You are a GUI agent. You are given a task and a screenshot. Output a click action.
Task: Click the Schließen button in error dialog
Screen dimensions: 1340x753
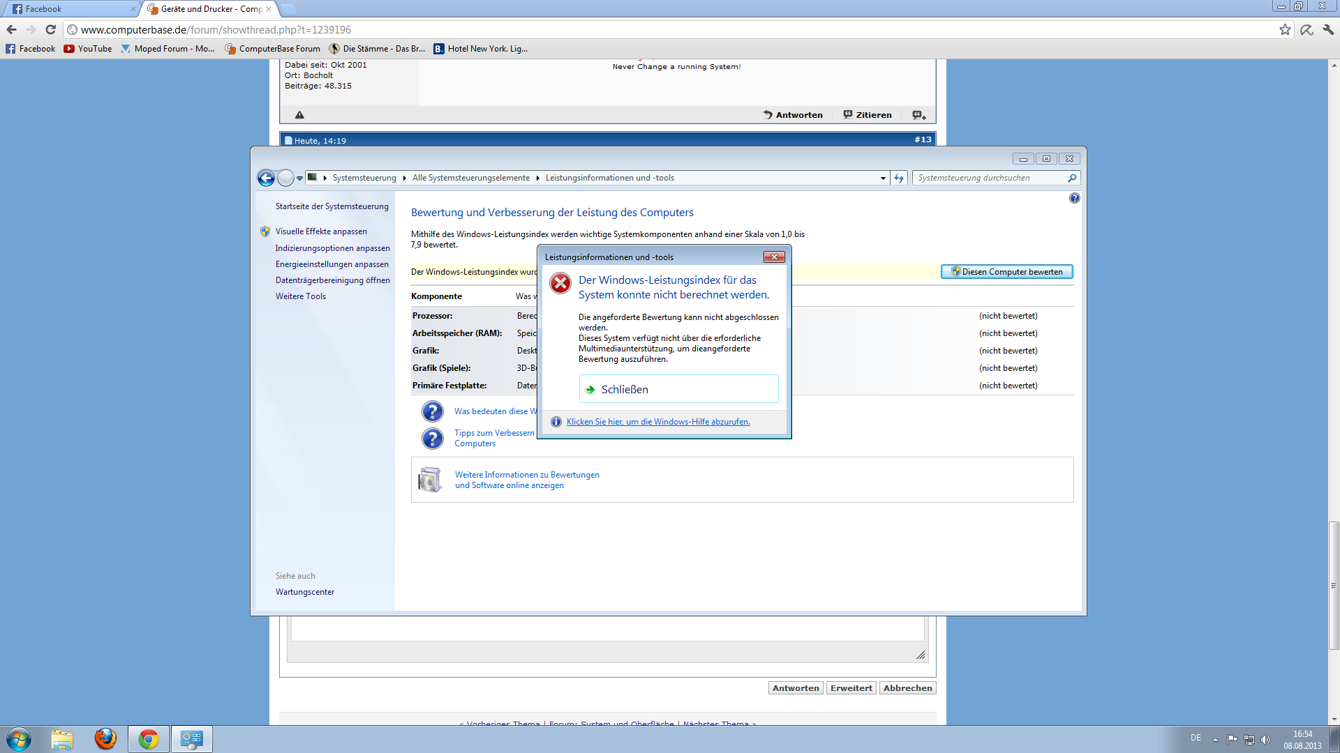point(678,389)
